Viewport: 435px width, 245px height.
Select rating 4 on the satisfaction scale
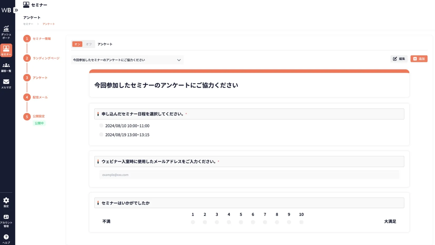click(x=229, y=222)
